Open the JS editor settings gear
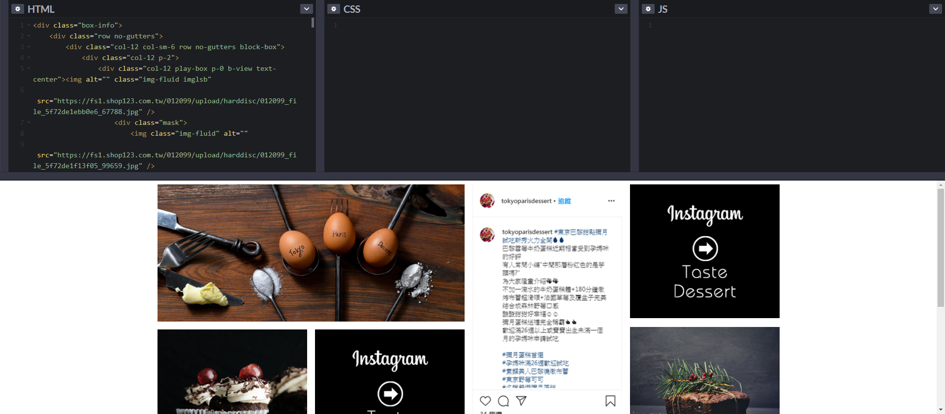The image size is (945, 414). [x=648, y=9]
